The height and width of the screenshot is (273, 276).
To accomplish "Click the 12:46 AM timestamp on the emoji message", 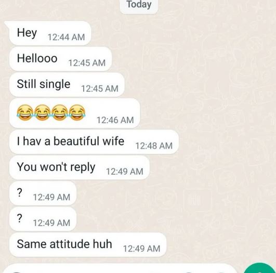I will tap(115, 120).
